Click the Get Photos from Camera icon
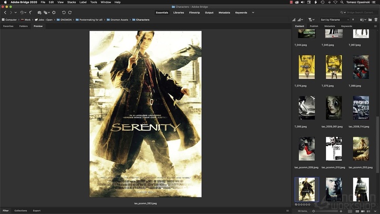Viewport: 380px width, 214px height. point(39,12)
